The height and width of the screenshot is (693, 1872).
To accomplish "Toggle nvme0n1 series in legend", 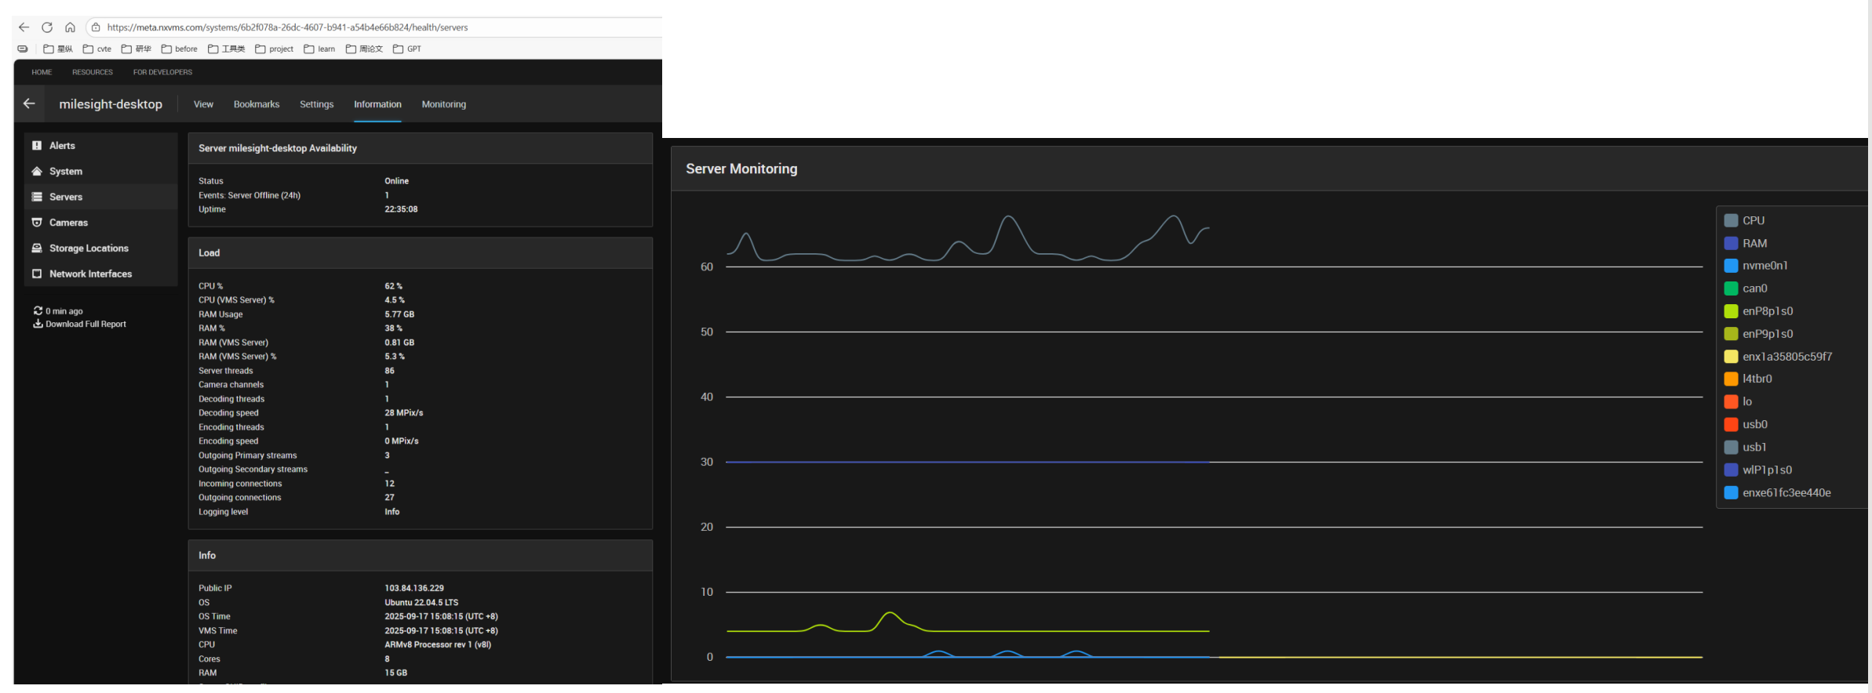I will 1731,266.
